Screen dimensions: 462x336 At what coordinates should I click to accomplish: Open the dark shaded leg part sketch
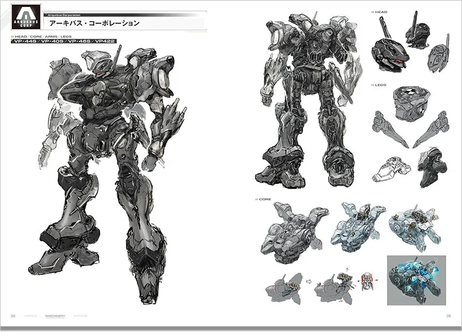tap(432, 167)
